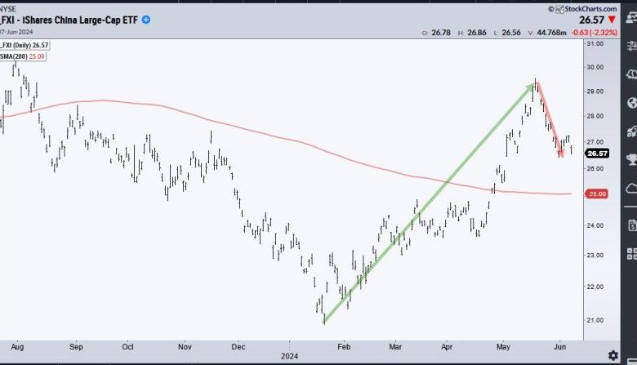Click the low value 26.56

coord(511,33)
